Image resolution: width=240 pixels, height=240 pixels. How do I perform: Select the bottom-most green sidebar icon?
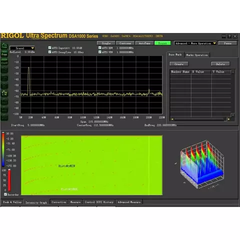(4, 117)
